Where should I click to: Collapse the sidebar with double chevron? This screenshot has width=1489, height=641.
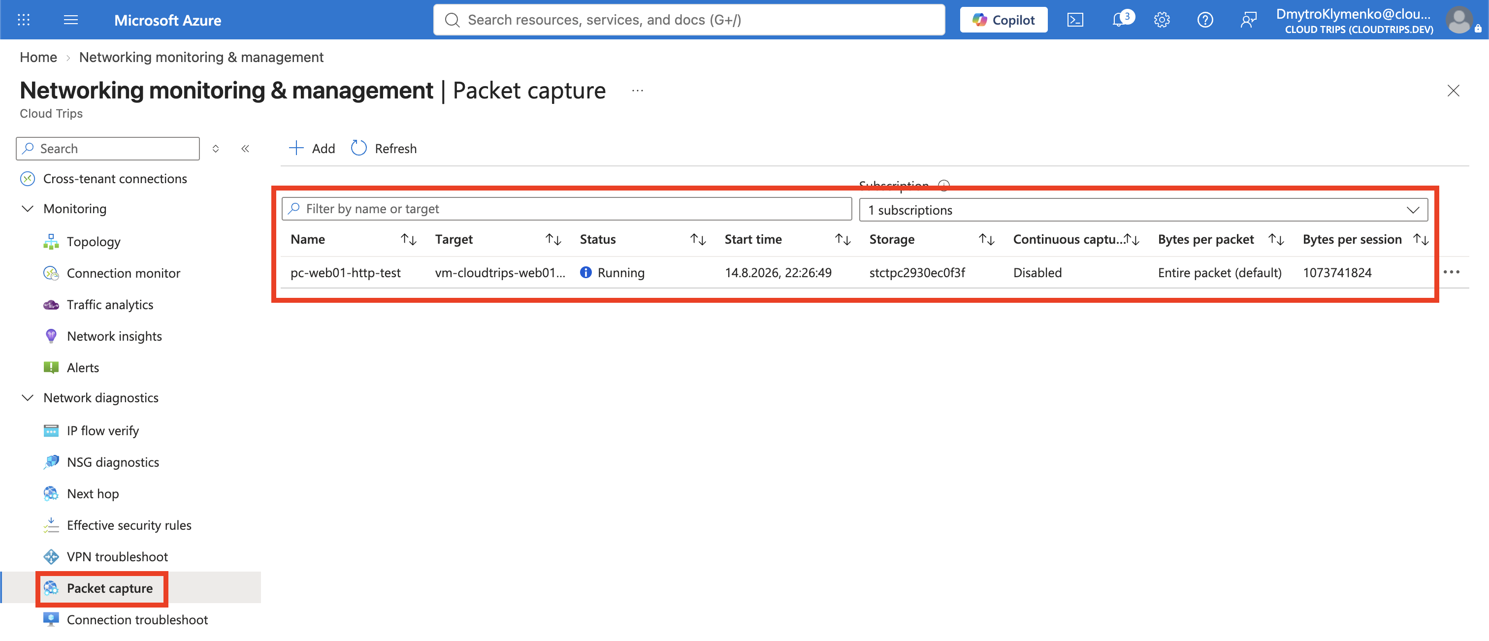coord(245,149)
